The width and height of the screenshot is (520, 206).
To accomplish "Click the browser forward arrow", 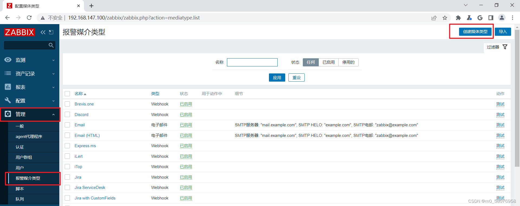I will click(18, 18).
